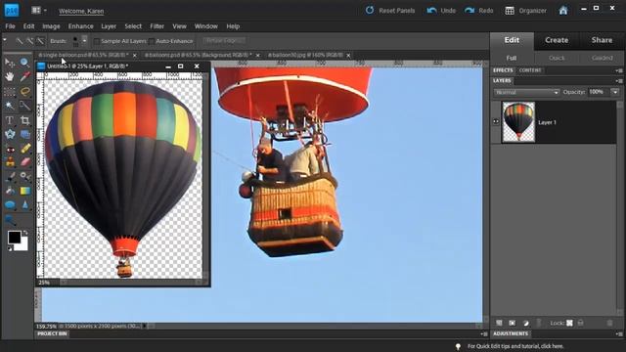Select the Crop tool

click(24, 120)
